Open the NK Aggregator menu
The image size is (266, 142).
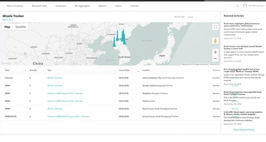click(x=82, y=6)
